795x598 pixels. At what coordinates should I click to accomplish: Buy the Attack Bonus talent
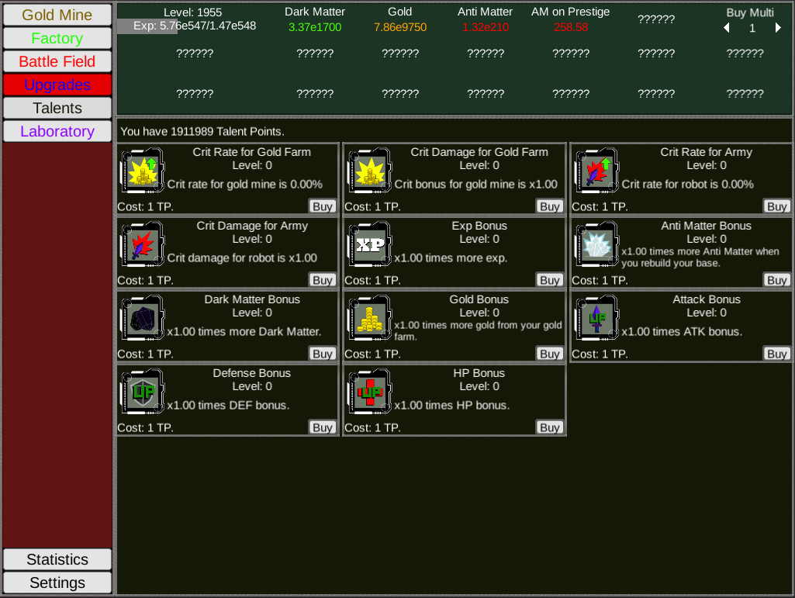pyautogui.click(x=776, y=354)
